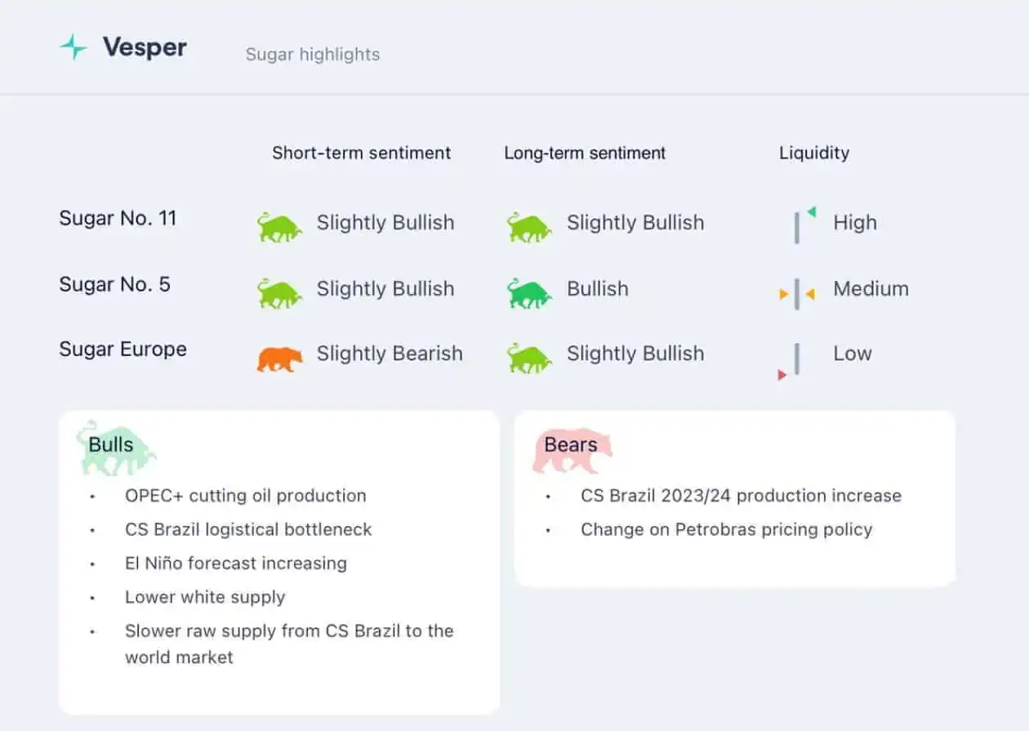
Task: Click the OPEC+ cutting oil production bullet
Action: (245, 496)
